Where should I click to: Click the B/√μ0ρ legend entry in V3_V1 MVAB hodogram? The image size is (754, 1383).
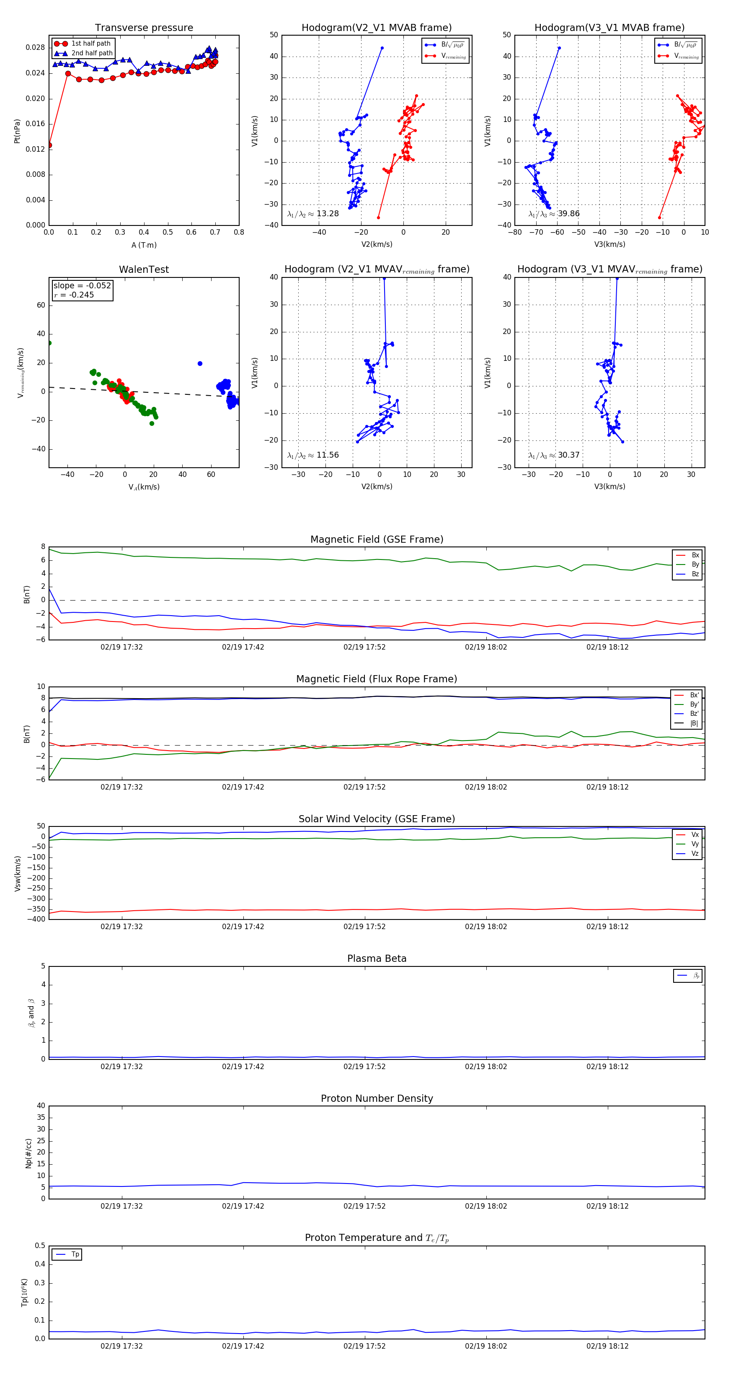[x=678, y=44]
